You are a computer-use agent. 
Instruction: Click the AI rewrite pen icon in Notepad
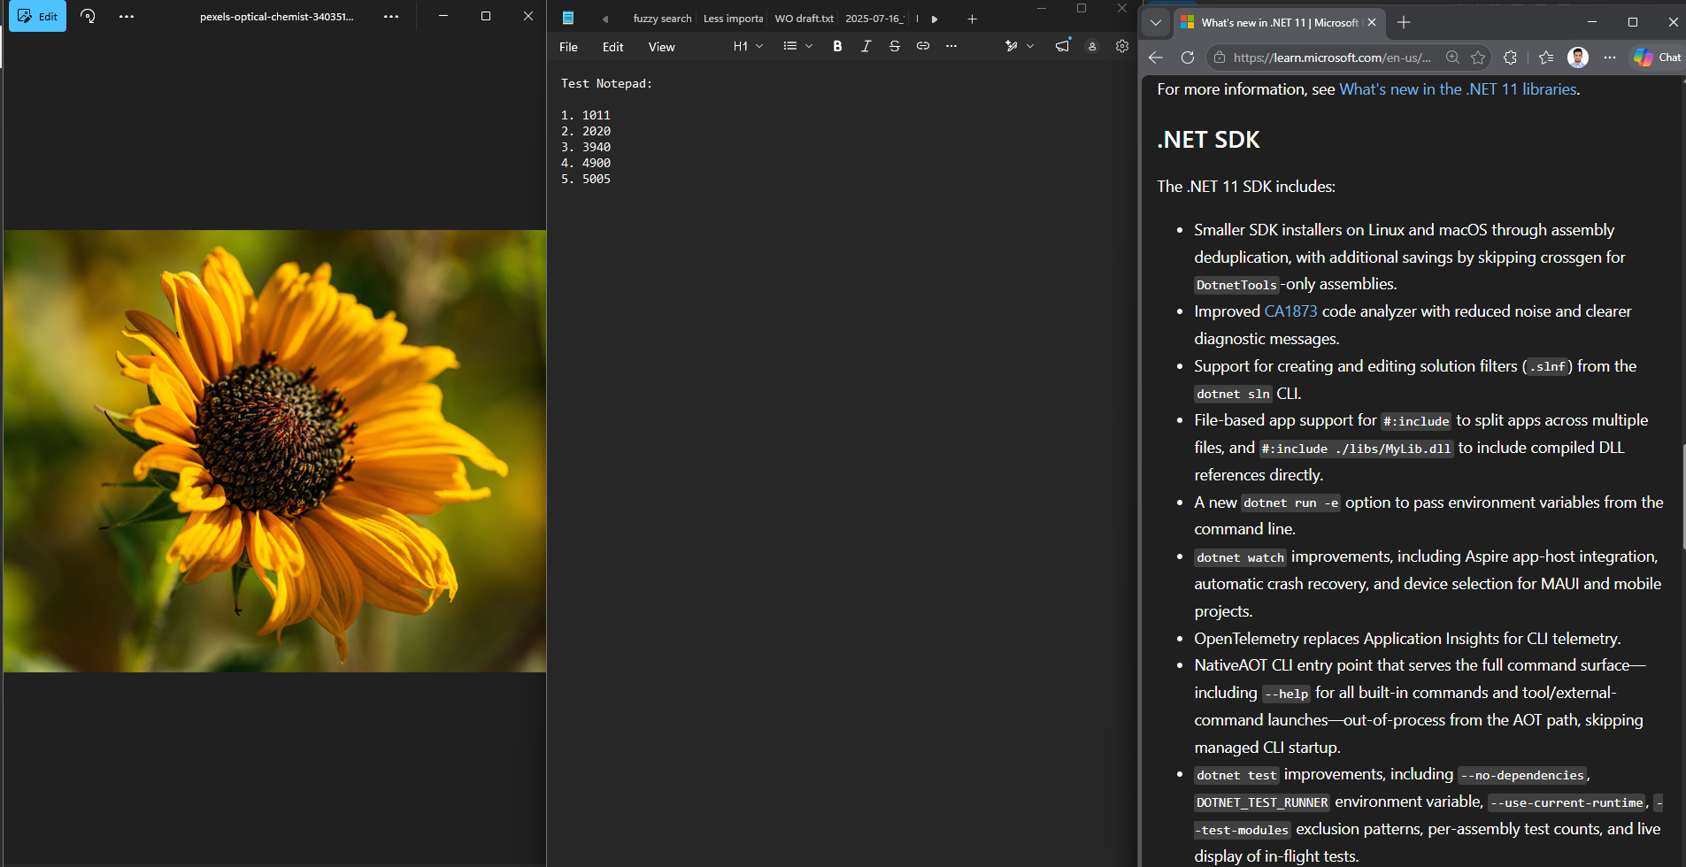tap(1011, 46)
